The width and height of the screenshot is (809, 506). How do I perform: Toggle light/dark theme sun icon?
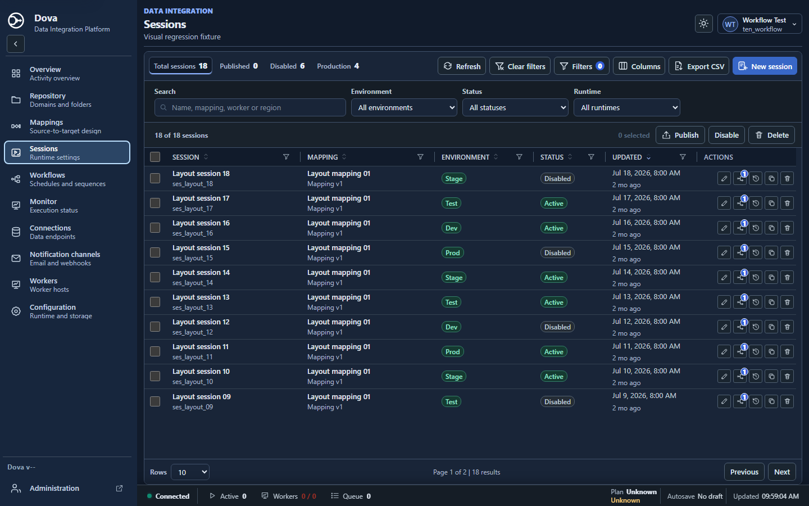[704, 24]
